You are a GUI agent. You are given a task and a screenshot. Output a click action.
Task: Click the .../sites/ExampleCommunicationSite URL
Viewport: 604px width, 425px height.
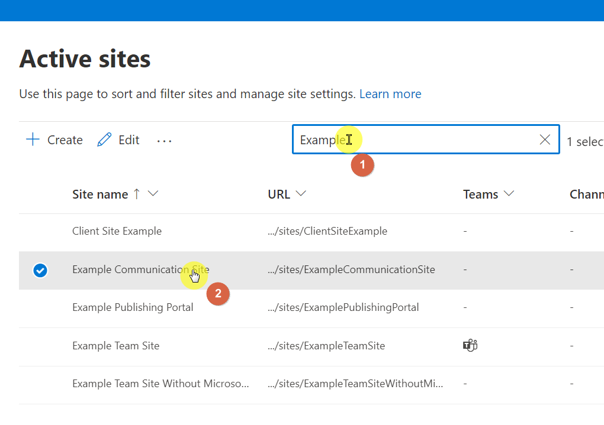(x=351, y=270)
